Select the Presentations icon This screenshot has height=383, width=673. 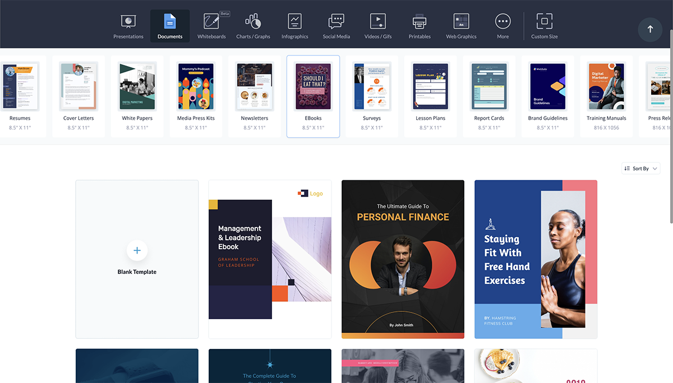[128, 25]
